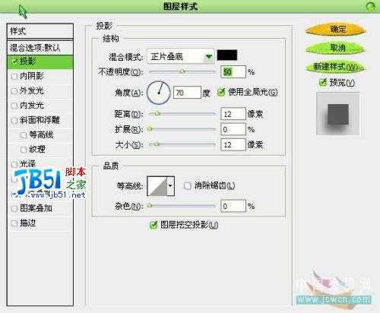Click the 杂色 noise slider
The width and height of the screenshot is (380, 313).
coord(182,206)
